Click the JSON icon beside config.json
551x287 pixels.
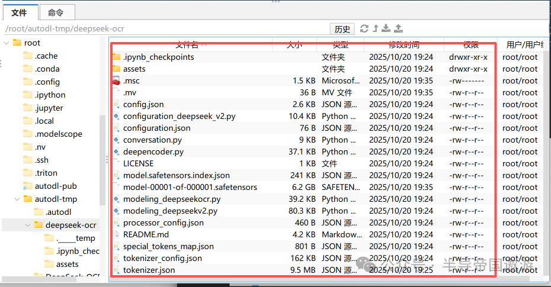point(116,104)
